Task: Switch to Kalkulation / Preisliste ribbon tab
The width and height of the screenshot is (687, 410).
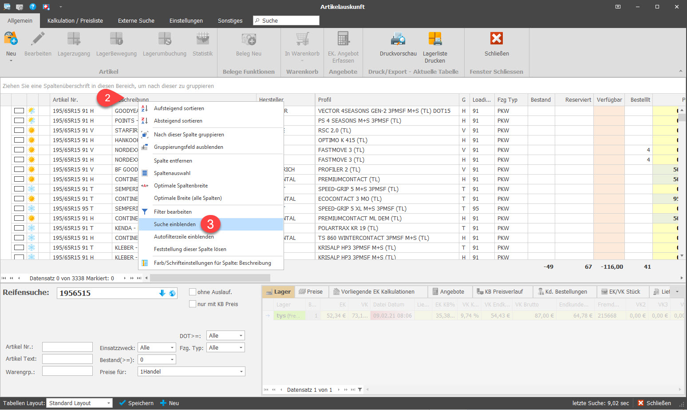Action: 75,20
